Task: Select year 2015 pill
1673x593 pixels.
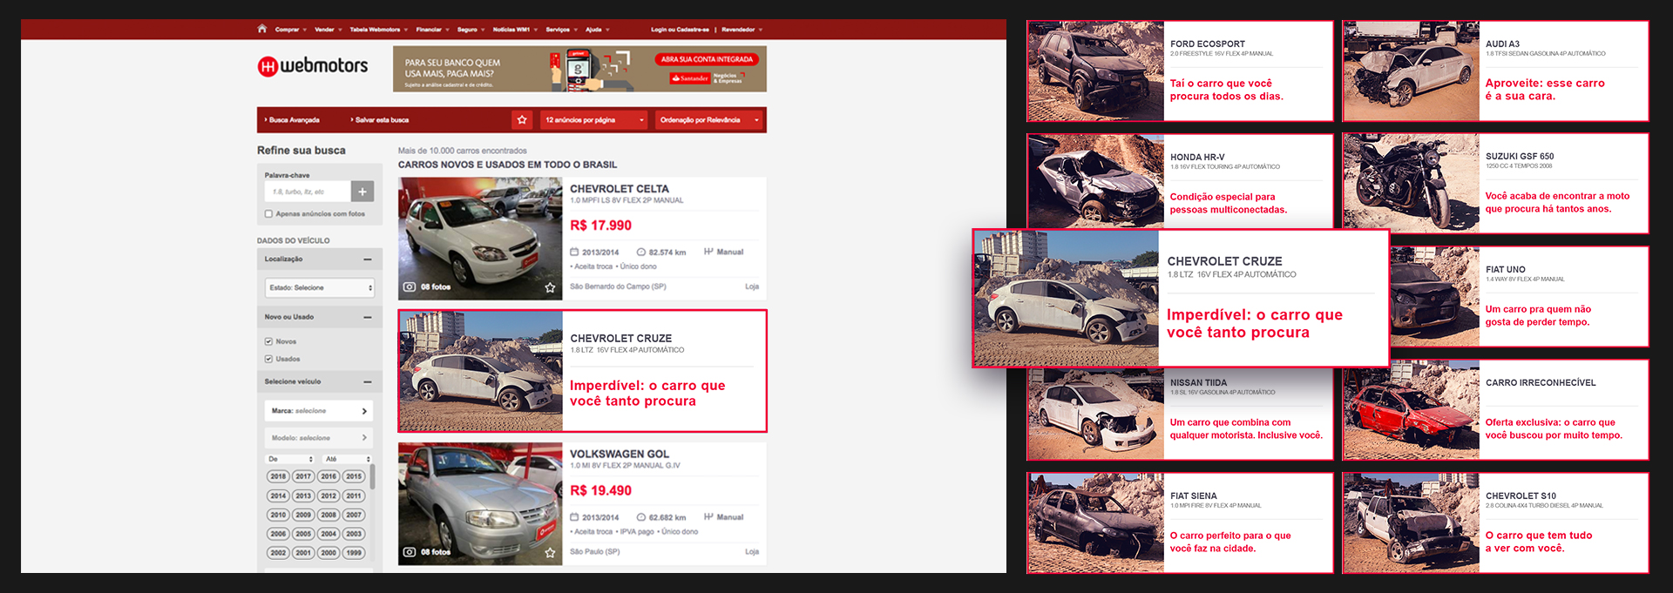Action: tap(353, 476)
